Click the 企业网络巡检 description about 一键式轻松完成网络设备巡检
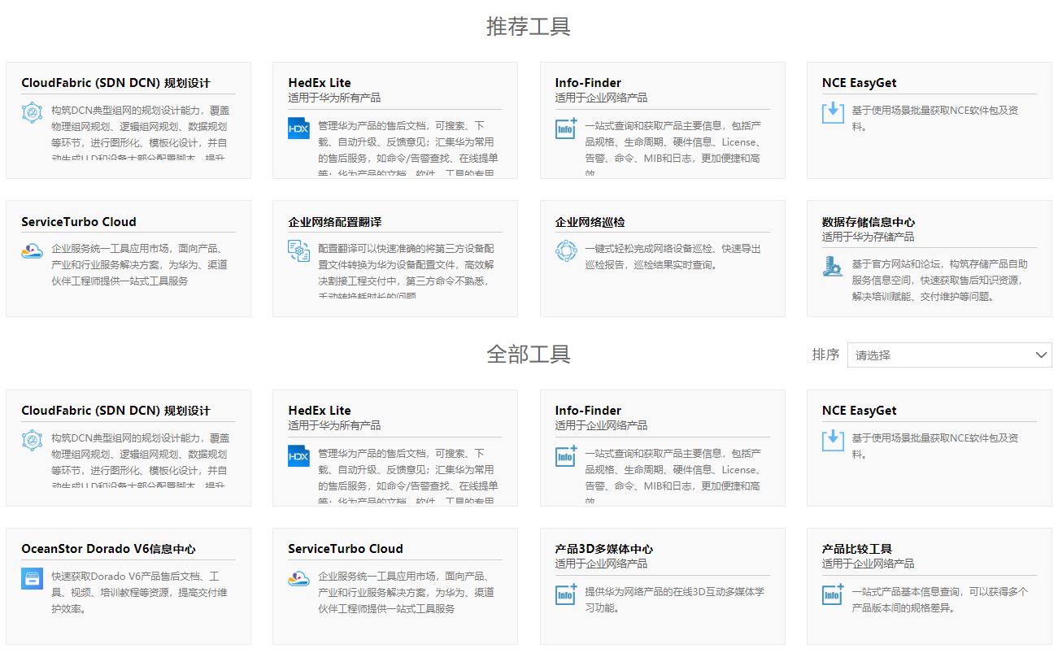 click(673, 256)
